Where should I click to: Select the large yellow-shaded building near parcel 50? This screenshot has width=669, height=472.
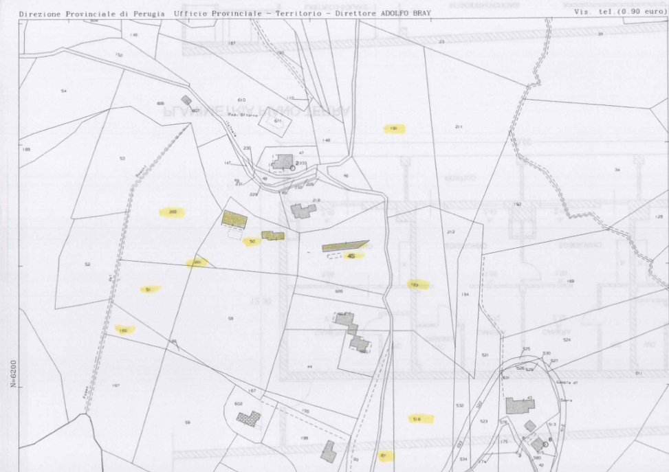(x=234, y=219)
